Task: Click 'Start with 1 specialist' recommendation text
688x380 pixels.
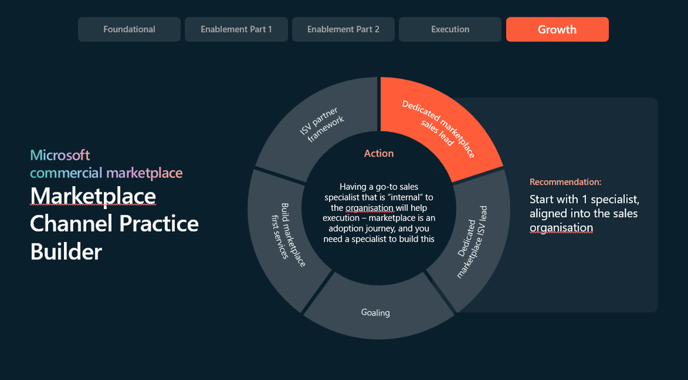Action: tap(584, 214)
